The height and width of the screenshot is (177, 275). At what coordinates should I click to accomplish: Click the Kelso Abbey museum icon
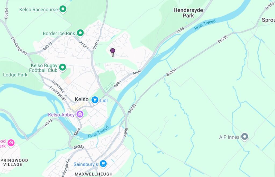click(80, 115)
